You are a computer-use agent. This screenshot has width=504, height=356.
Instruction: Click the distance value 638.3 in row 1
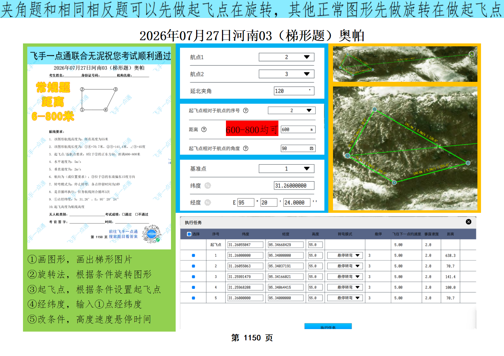(450, 256)
